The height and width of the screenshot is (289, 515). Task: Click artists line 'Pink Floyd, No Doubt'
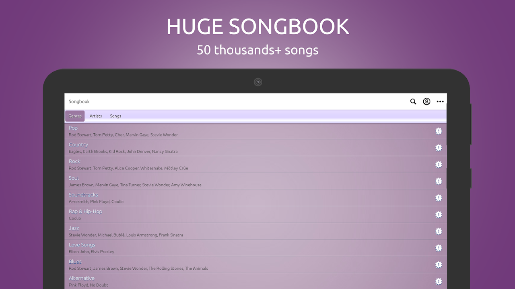coord(89,285)
